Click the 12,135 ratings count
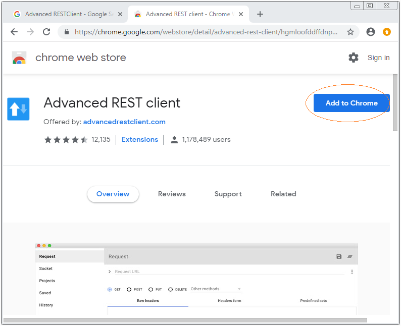This screenshot has height=326, width=401. click(x=101, y=139)
